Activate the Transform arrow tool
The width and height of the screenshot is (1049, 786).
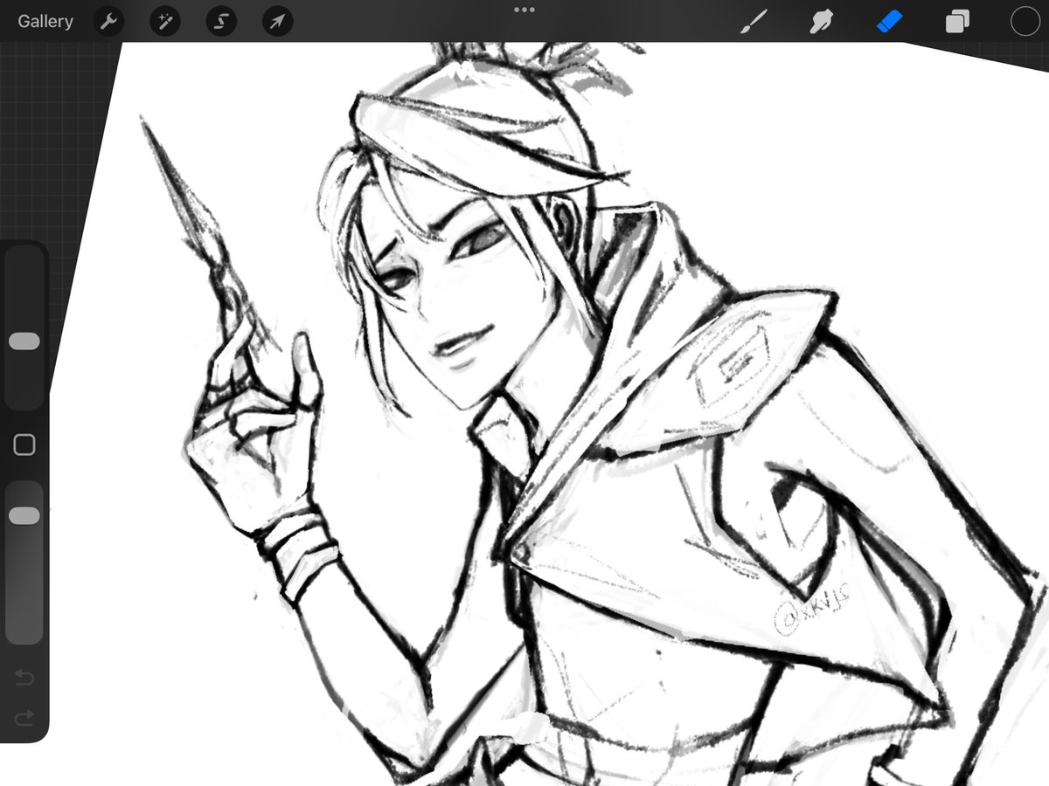(277, 22)
